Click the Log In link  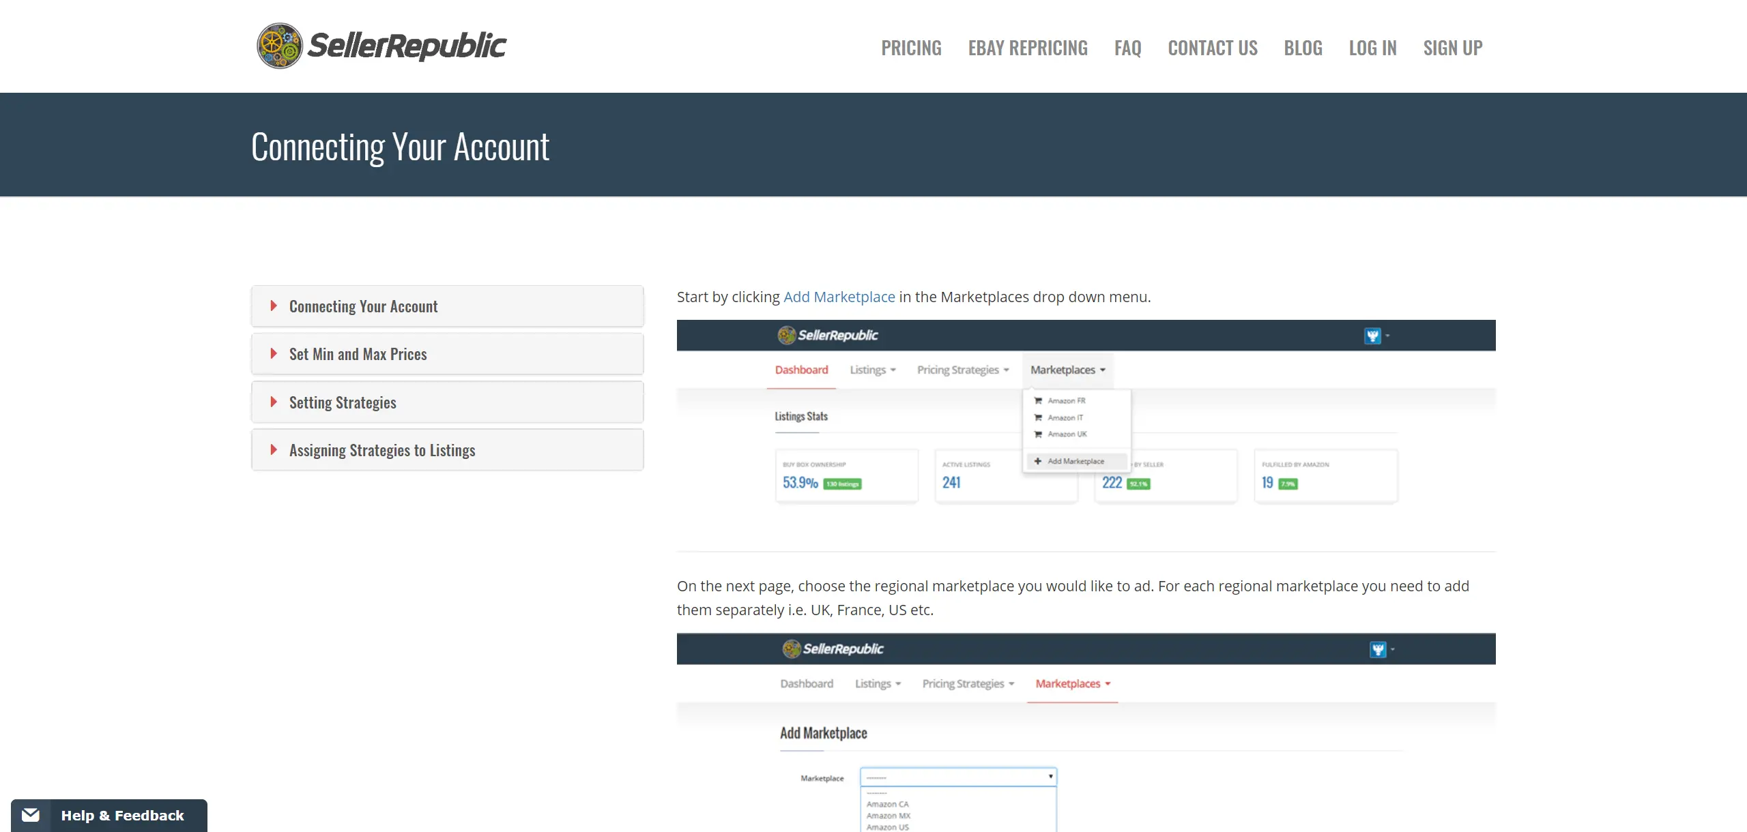pos(1372,48)
